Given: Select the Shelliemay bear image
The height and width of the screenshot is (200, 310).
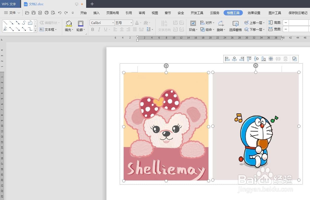Looking at the screenshot, I should coord(166,126).
